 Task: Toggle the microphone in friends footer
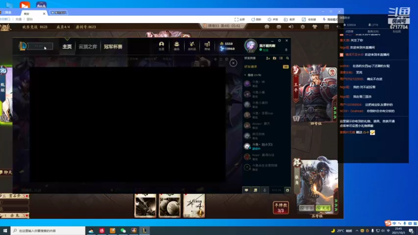tap(264, 190)
